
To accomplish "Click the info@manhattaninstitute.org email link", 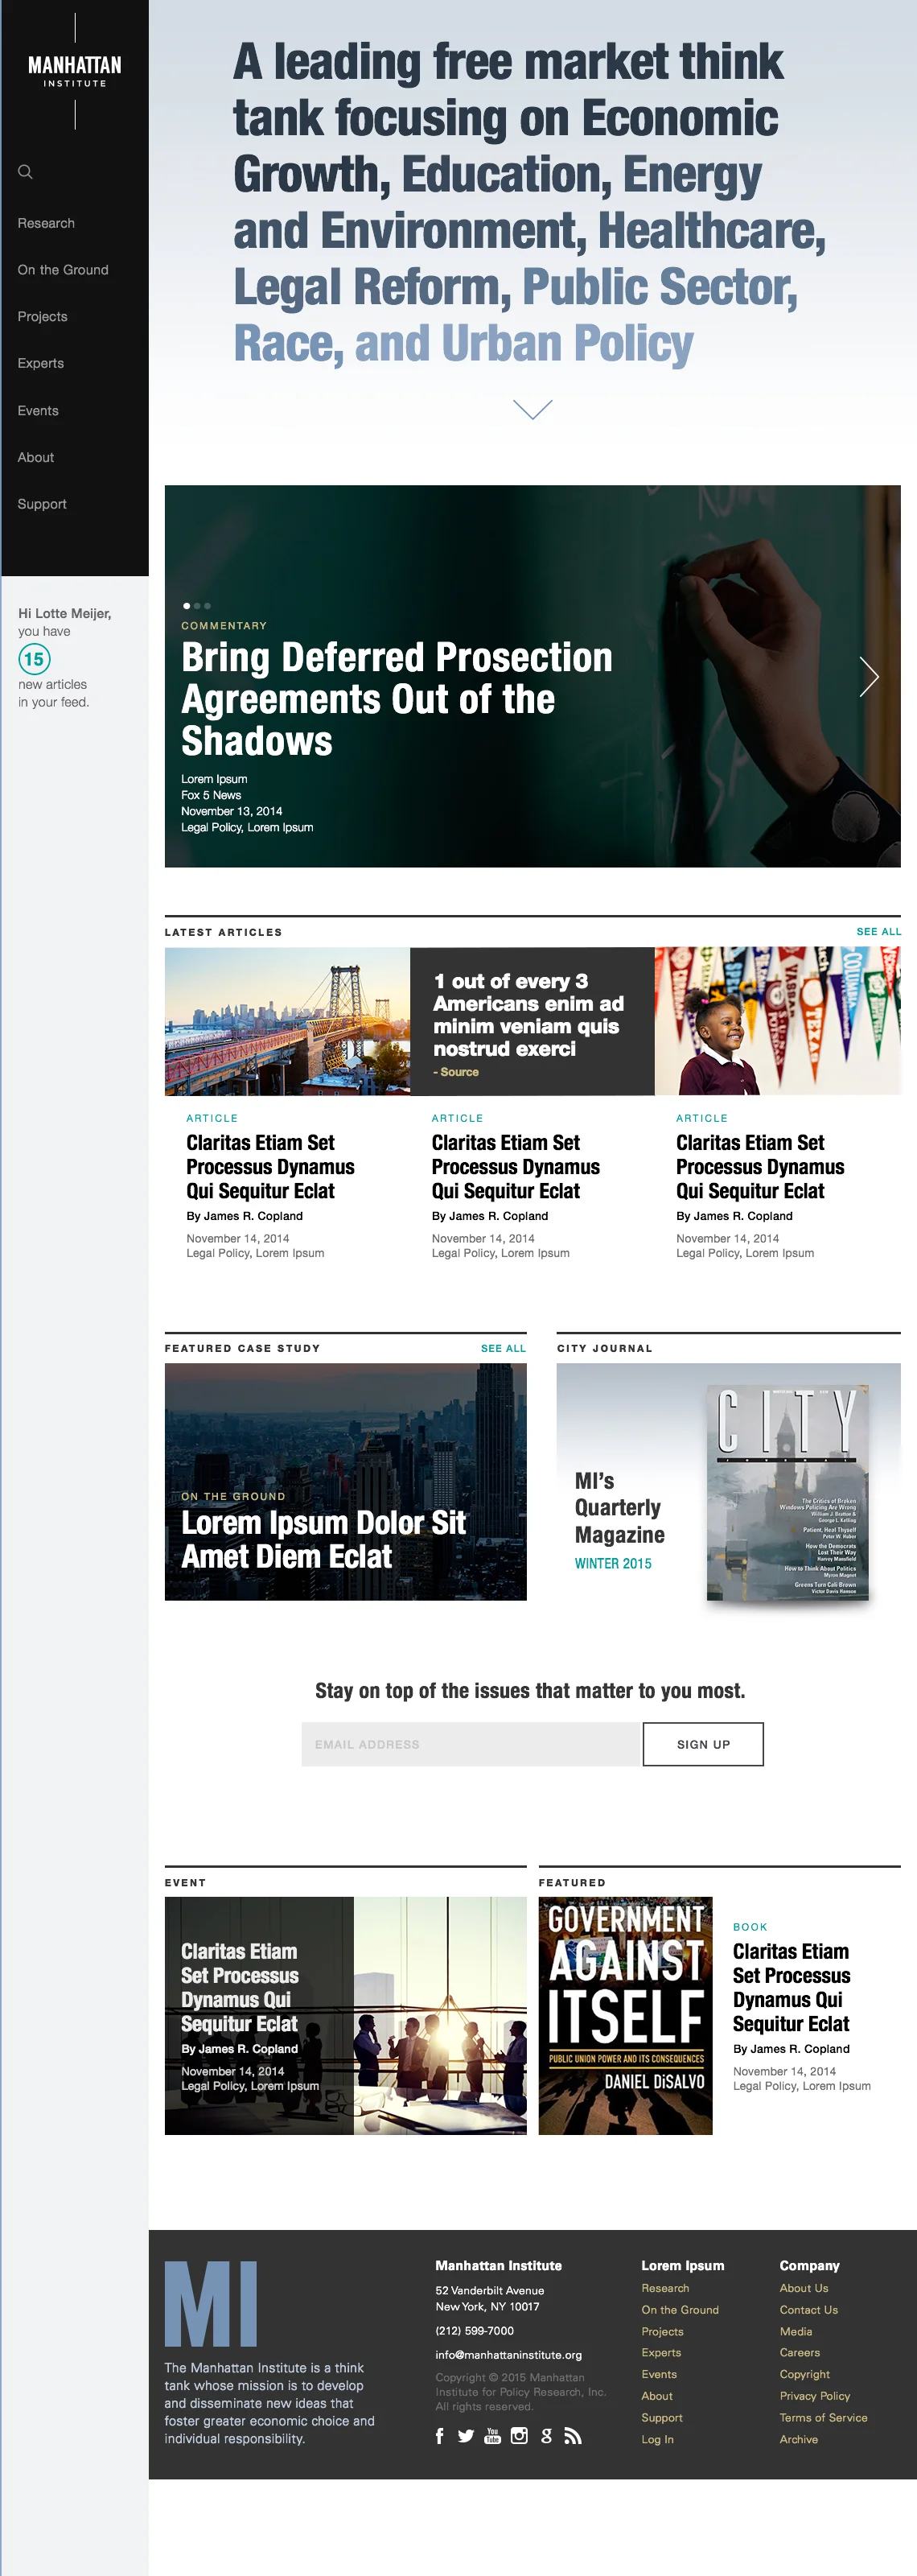I will (508, 2354).
